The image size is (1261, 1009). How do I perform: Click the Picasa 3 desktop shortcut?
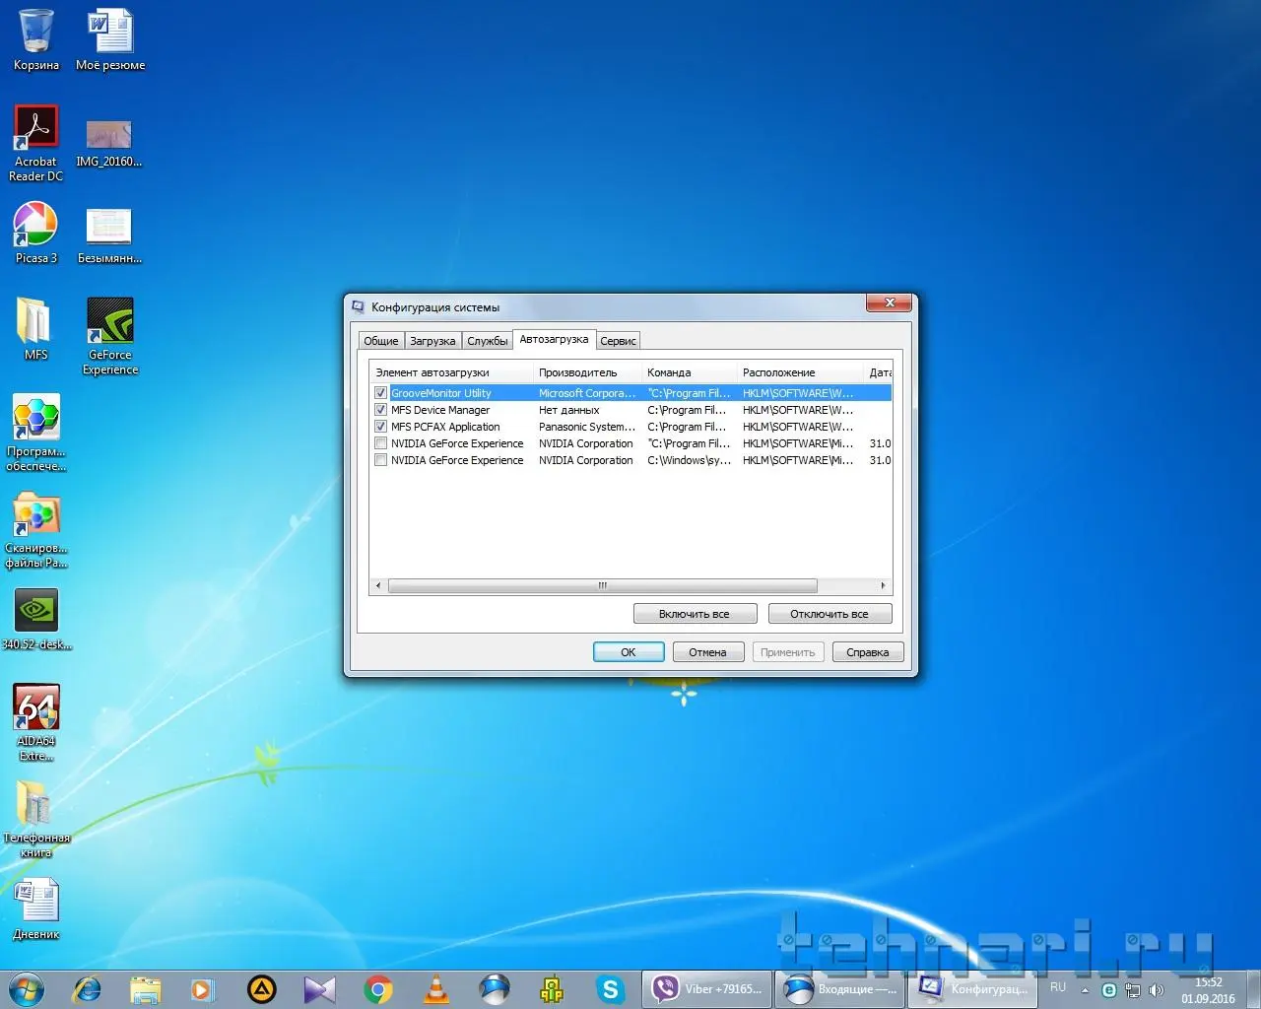35,226
